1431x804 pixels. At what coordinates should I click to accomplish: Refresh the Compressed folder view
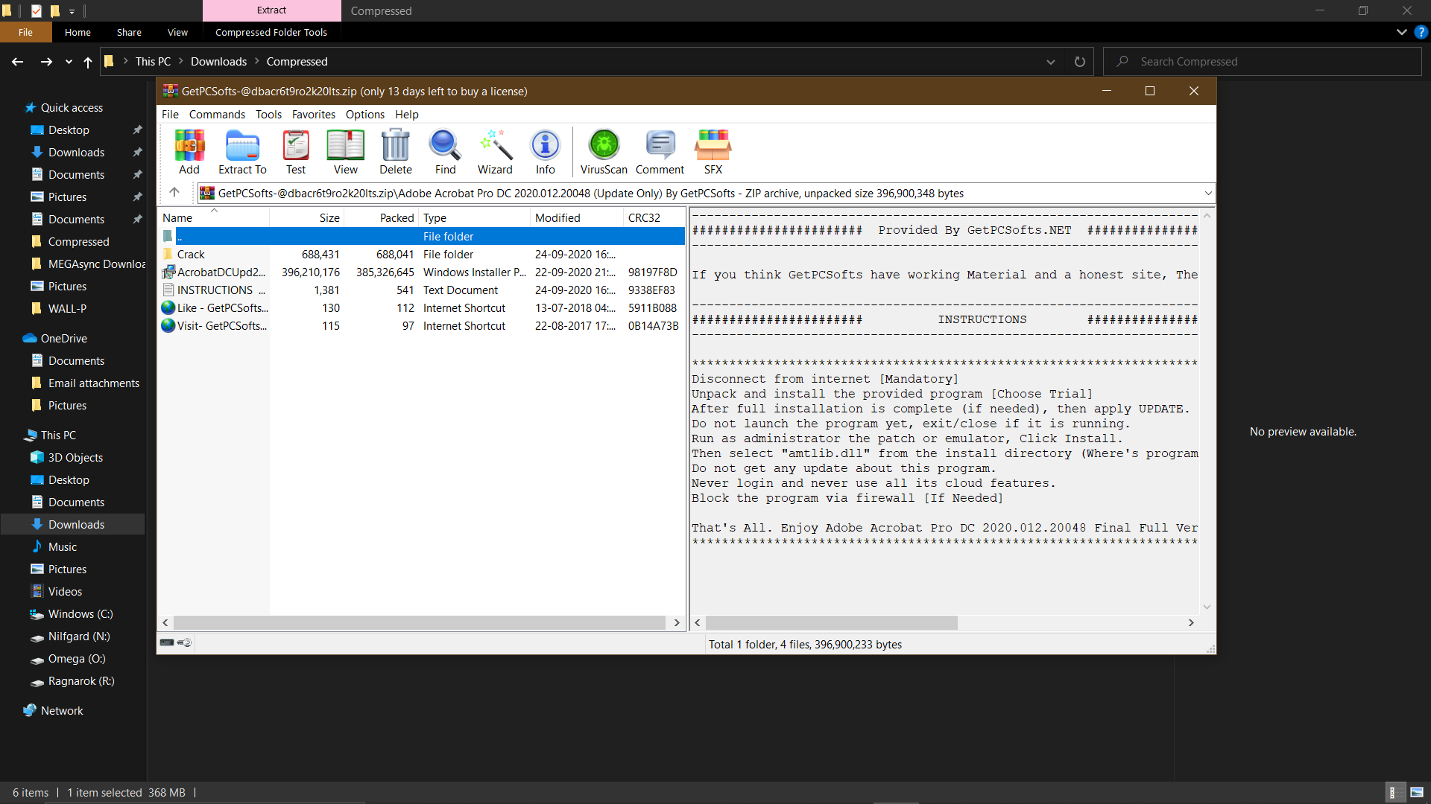point(1079,62)
